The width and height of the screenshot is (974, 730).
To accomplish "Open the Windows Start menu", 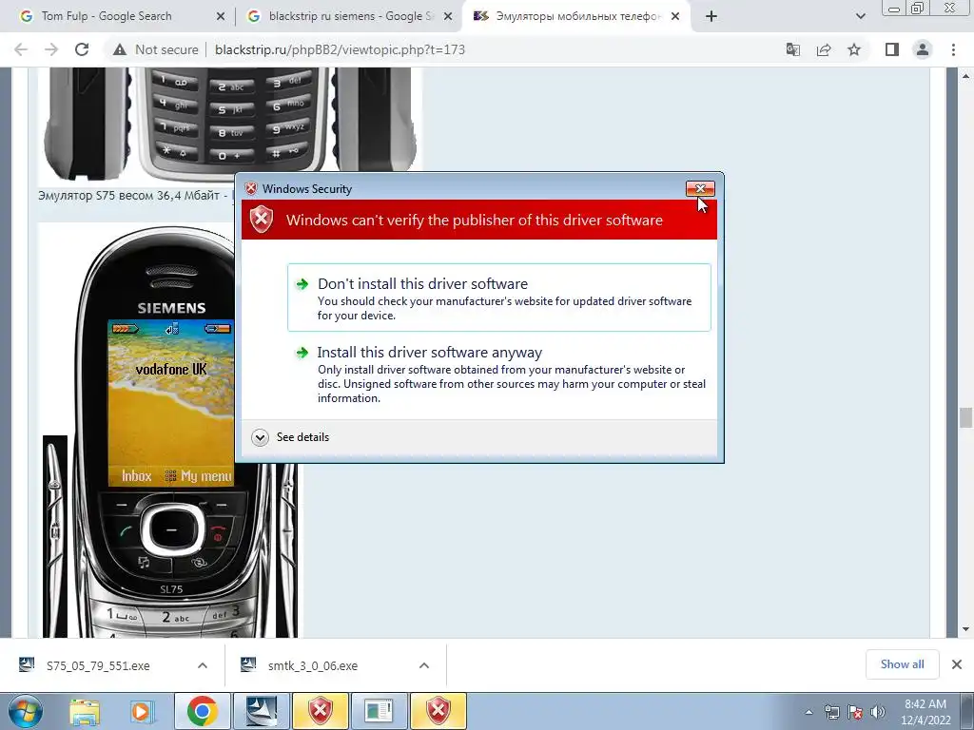I will [26, 711].
